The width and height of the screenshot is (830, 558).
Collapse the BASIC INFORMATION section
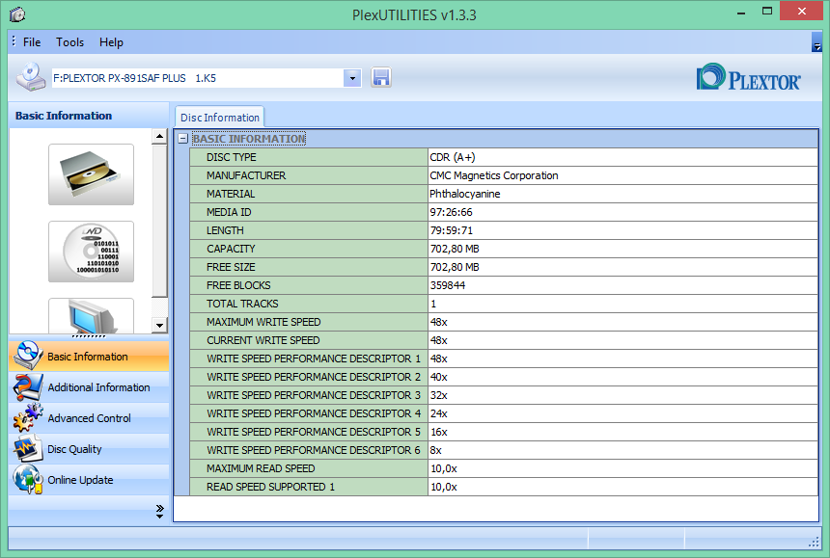coord(183,139)
